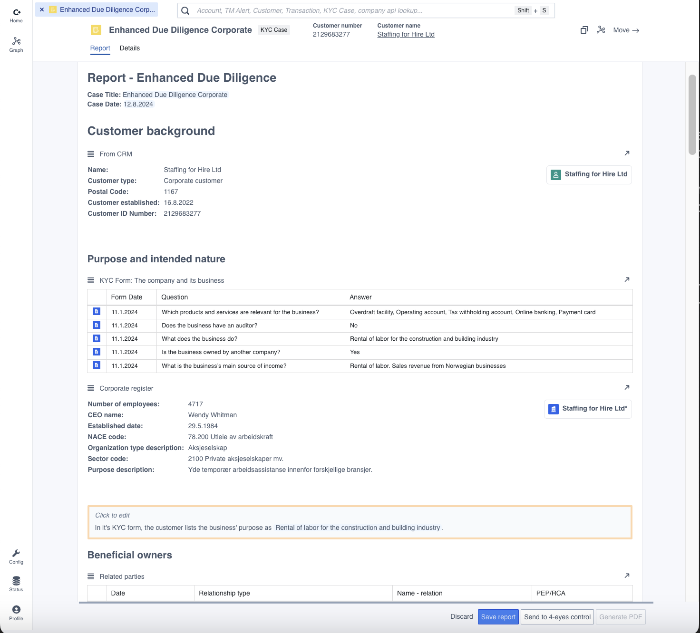Open form icon for 'owned by another company' row

pyautogui.click(x=97, y=352)
